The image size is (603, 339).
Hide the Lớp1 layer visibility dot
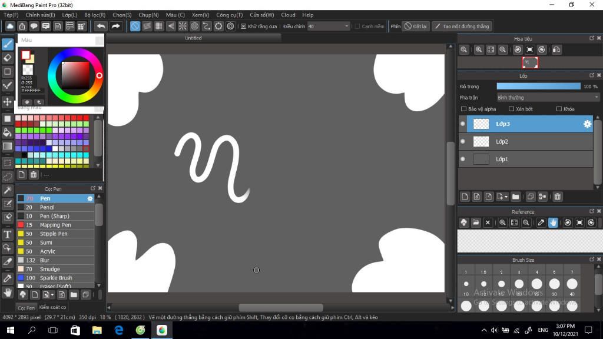click(463, 159)
